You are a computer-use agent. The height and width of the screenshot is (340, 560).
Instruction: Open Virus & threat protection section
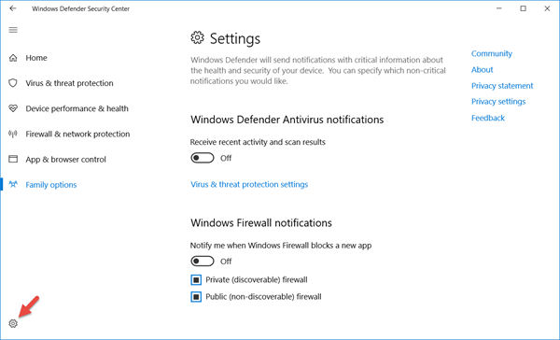69,83
